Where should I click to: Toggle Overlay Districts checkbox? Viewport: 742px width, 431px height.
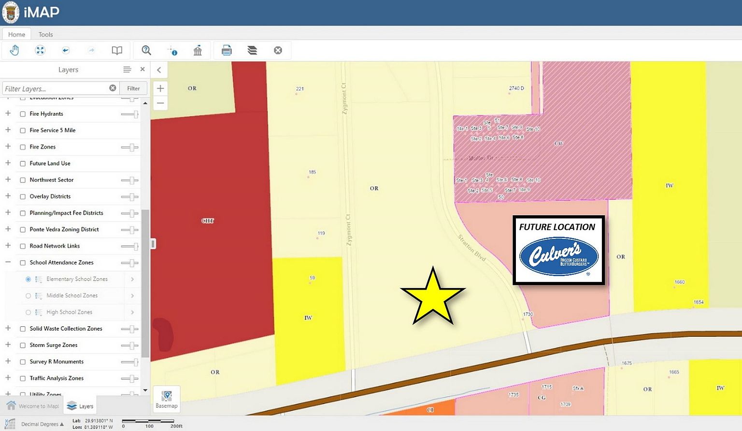[23, 197]
